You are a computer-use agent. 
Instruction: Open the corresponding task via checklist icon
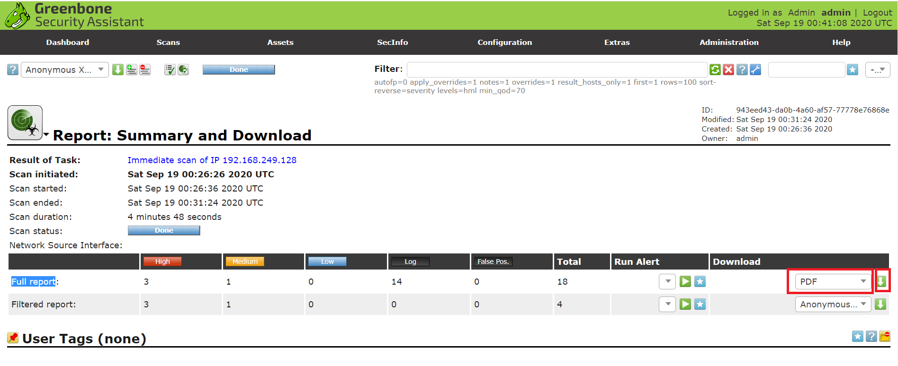(x=170, y=70)
